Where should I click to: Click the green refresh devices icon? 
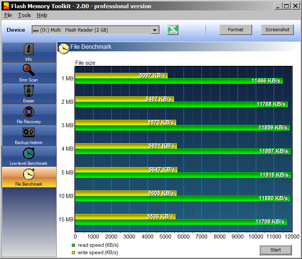[173, 30]
